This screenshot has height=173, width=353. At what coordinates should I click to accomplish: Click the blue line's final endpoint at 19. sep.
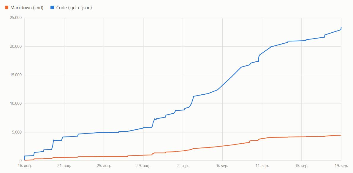pos(341,27)
